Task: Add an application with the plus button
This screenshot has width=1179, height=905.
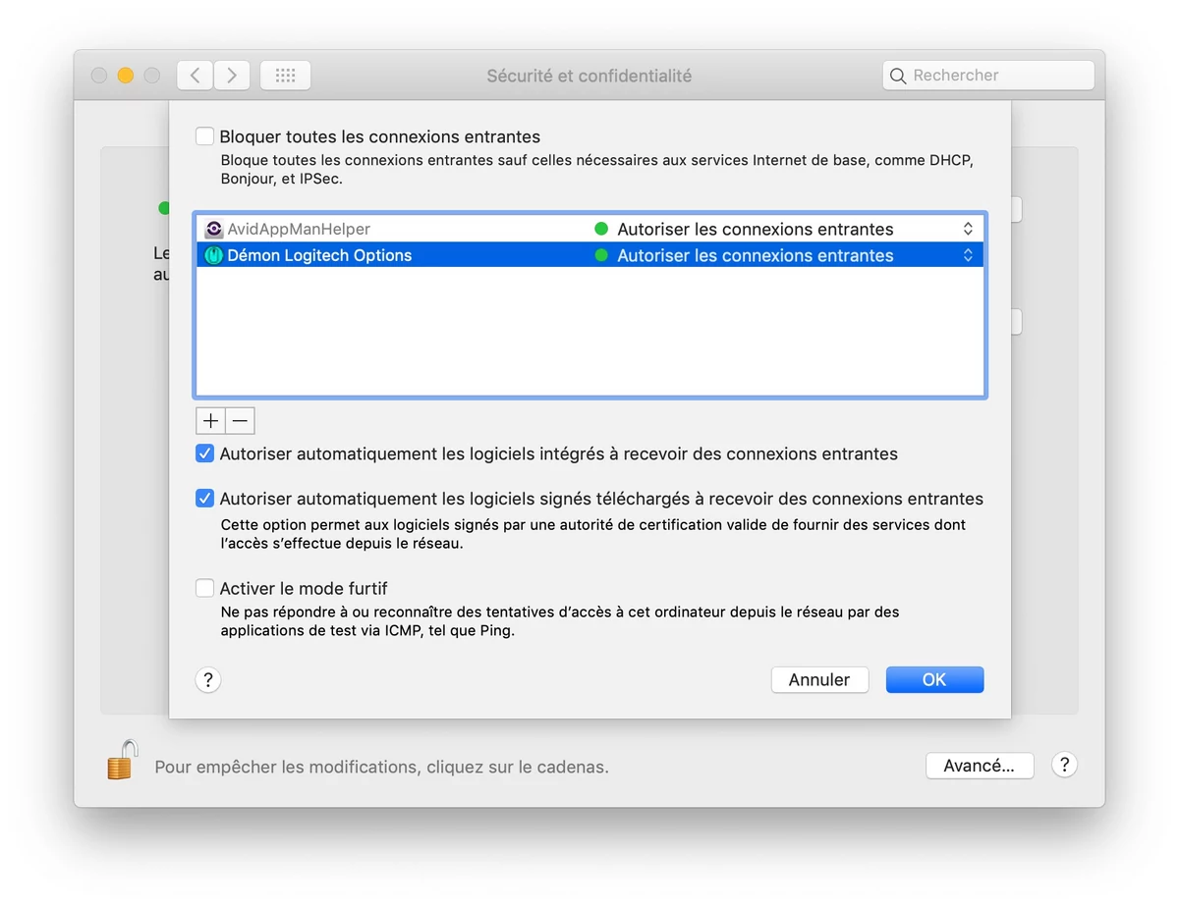Action: click(210, 421)
